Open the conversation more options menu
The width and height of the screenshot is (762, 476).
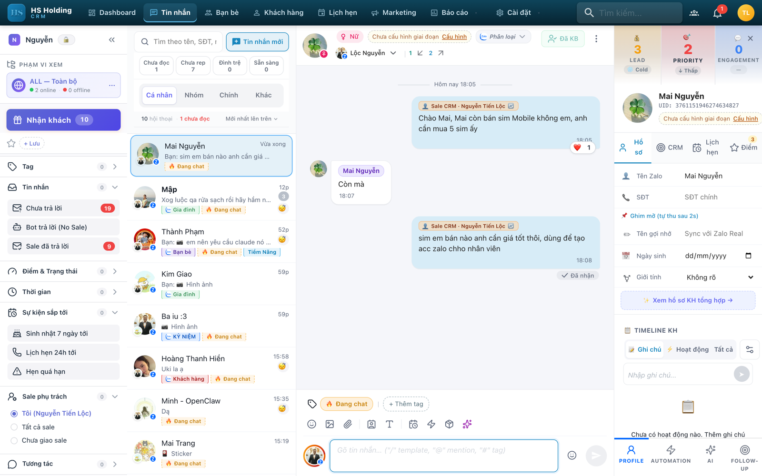point(596,39)
